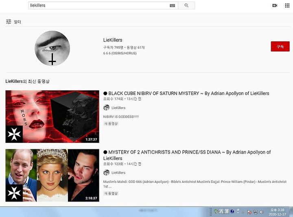This screenshot has width=293, height=217.
Task: Click '6 6 6 (OSIRIS/HORUS)' channel description
Action: [x=120, y=53]
